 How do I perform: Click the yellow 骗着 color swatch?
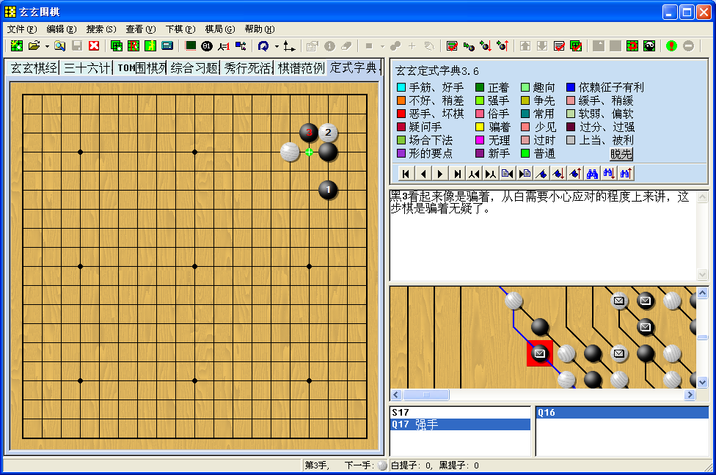coord(480,127)
